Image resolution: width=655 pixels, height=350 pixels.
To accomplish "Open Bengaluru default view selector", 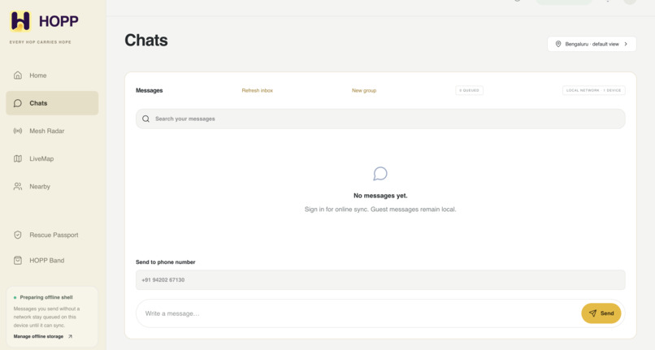I will 592,44.
